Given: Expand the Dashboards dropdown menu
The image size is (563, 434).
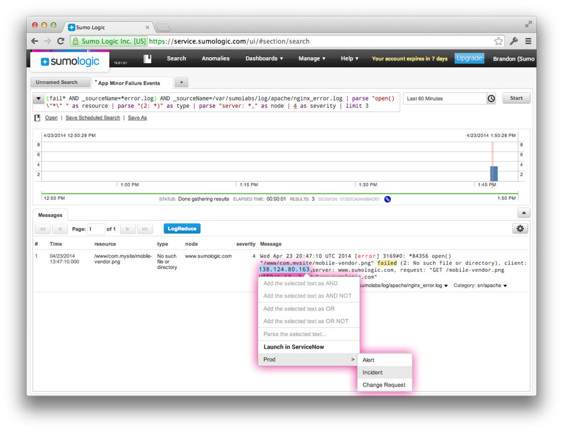Looking at the screenshot, I should 264,58.
